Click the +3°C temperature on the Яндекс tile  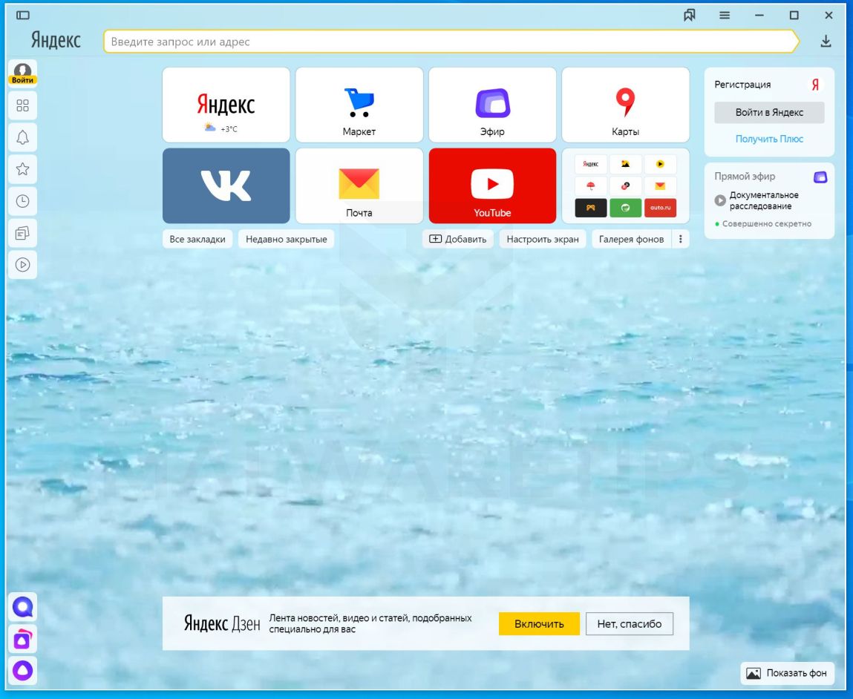pyautogui.click(x=229, y=129)
